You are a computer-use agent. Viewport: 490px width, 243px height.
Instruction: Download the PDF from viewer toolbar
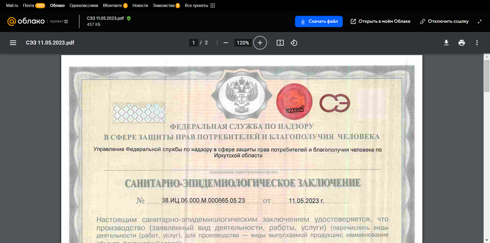pyautogui.click(x=446, y=43)
